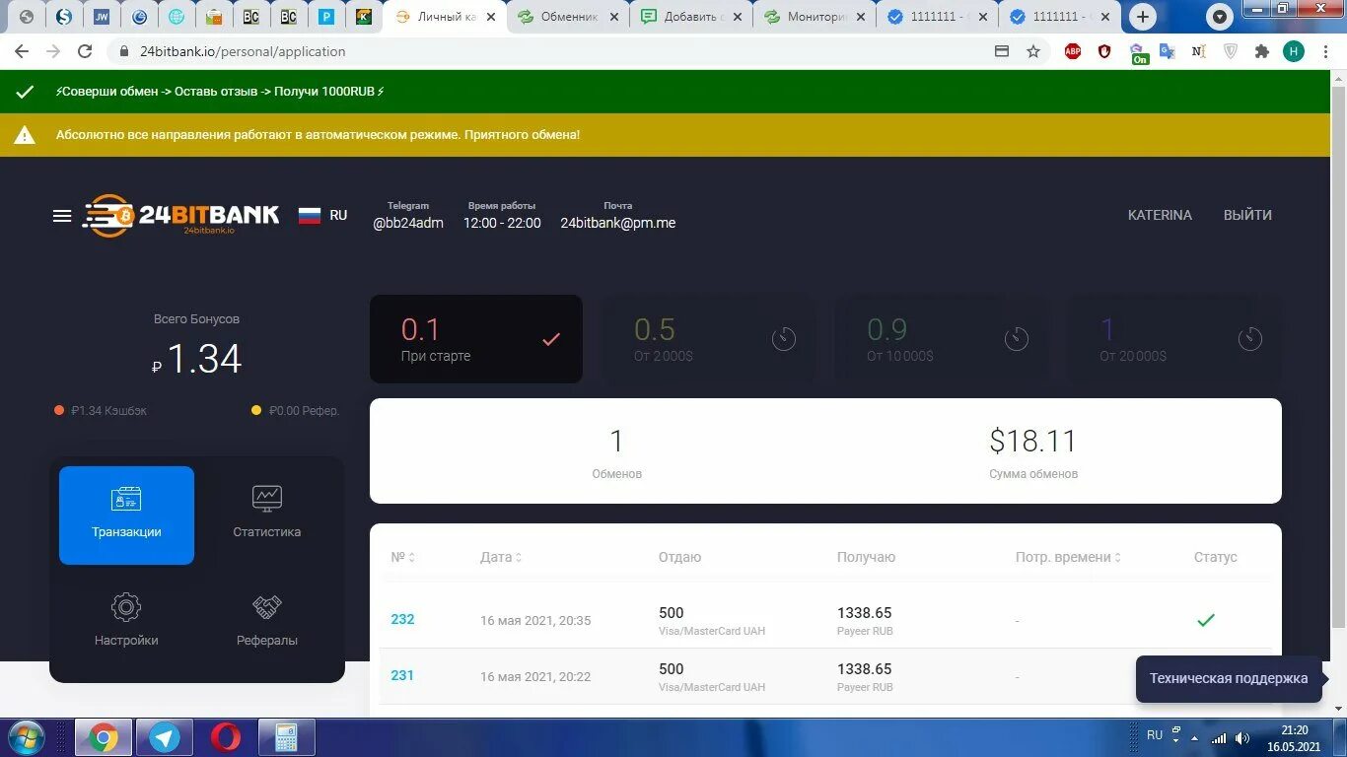Click the timer icon on 0.9 card
1347x757 pixels.
(1017, 339)
